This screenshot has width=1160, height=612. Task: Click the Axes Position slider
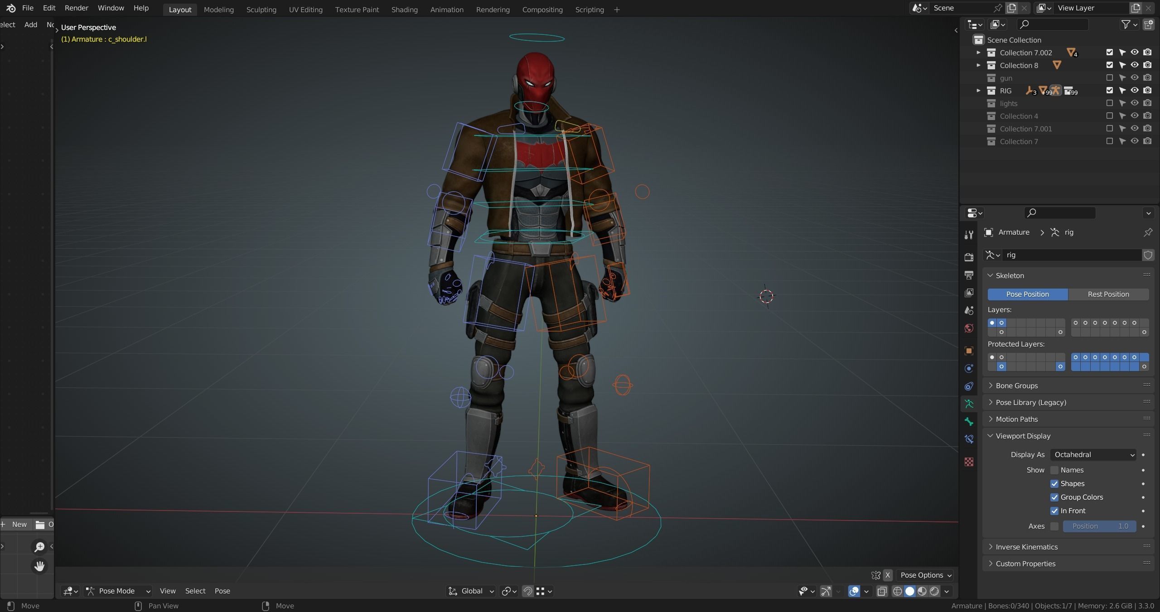click(1099, 526)
